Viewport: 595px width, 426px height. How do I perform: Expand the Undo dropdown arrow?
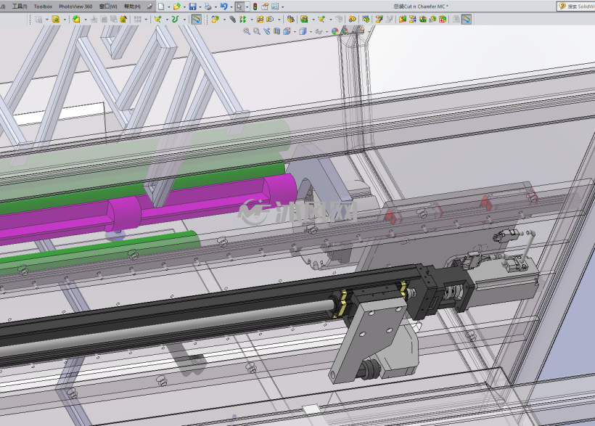231,7
